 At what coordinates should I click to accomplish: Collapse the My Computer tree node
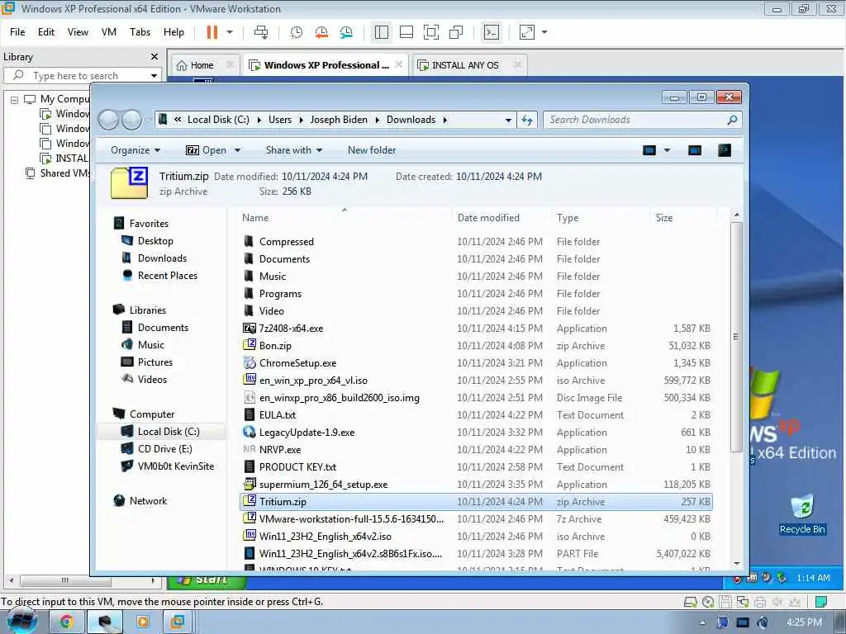[x=15, y=99]
